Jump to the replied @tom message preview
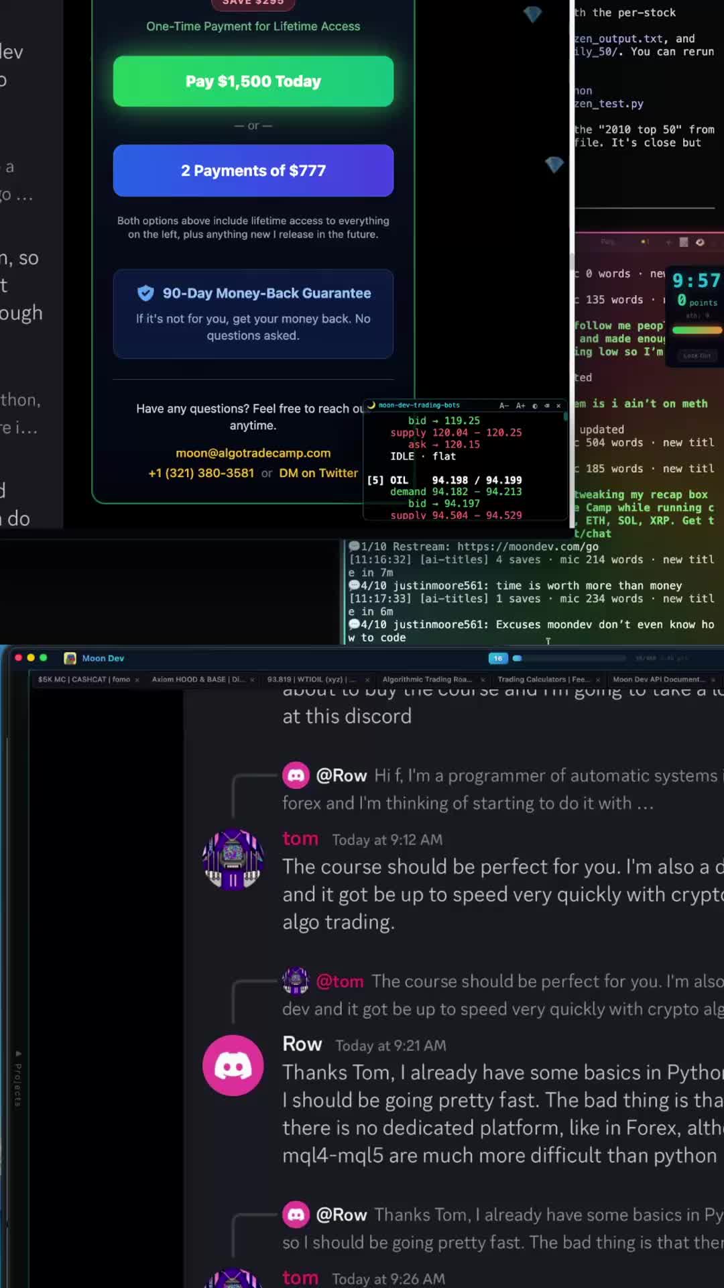The height and width of the screenshot is (1288, 724). tap(503, 995)
